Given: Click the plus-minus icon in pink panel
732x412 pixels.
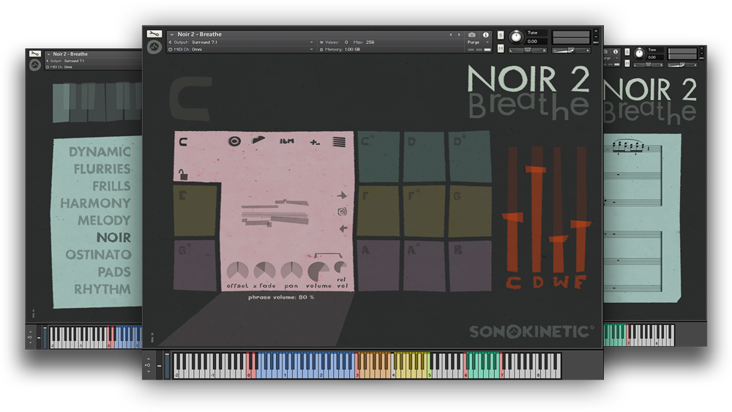Looking at the screenshot, I should 315,142.
